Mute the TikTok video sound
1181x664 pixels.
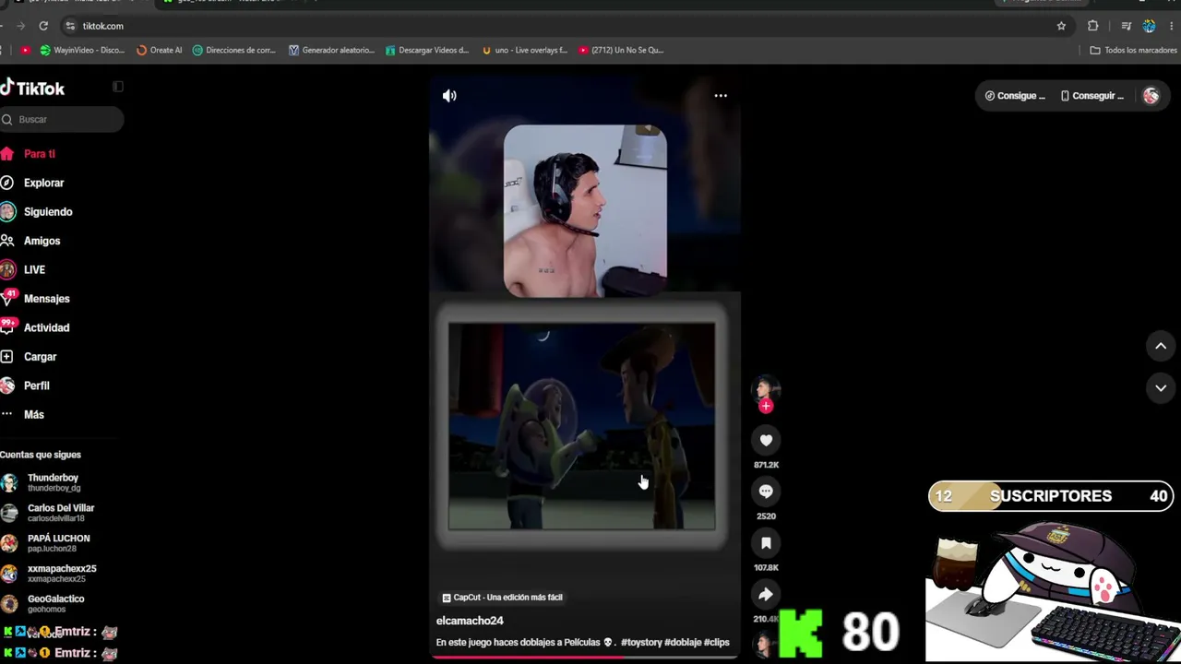click(x=449, y=96)
